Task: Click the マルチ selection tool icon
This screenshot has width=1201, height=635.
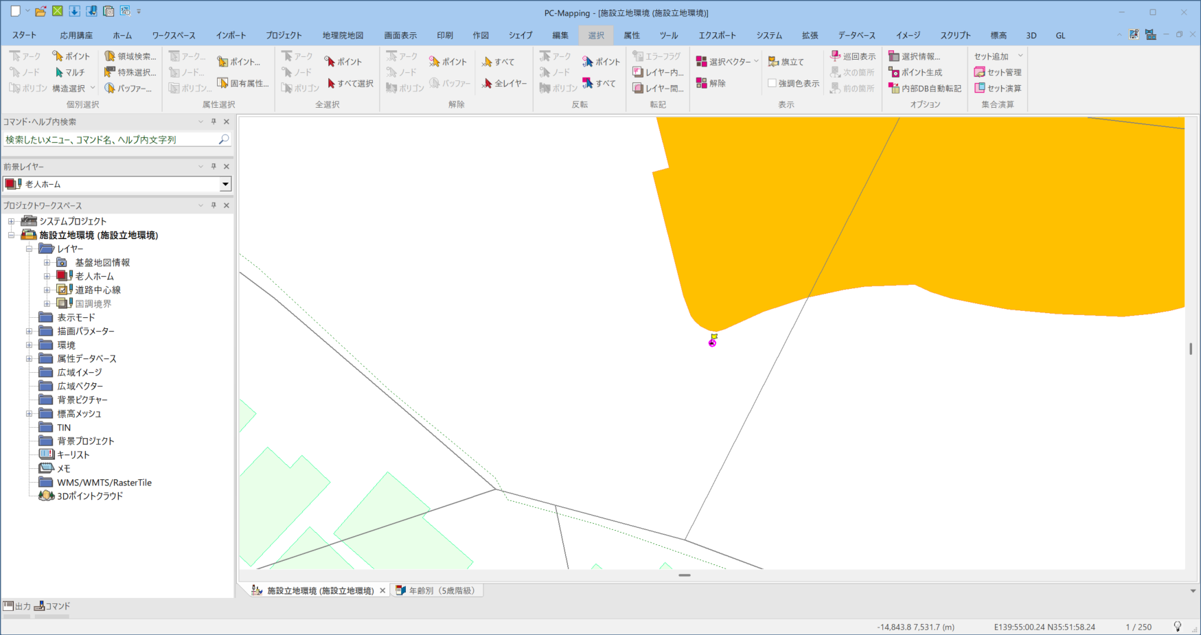Action: pyautogui.click(x=59, y=72)
